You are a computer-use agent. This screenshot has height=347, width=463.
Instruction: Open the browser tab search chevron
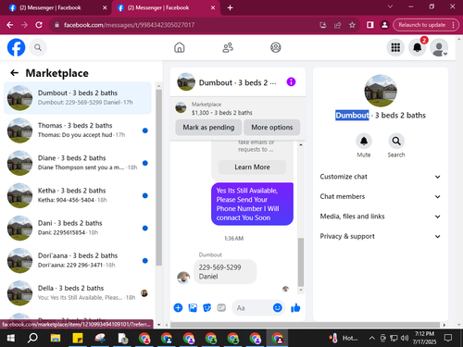click(390, 6)
